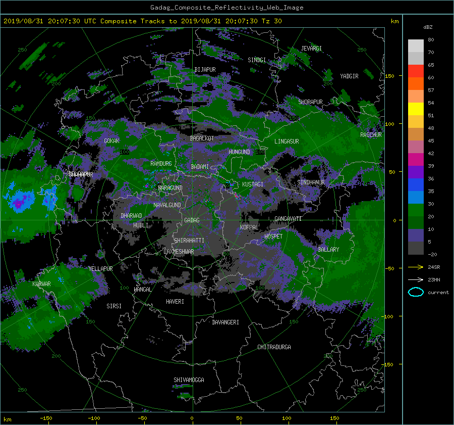Click the BAGALKOT city label
The height and width of the screenshot is (425, 454).
tap(202, 138)
